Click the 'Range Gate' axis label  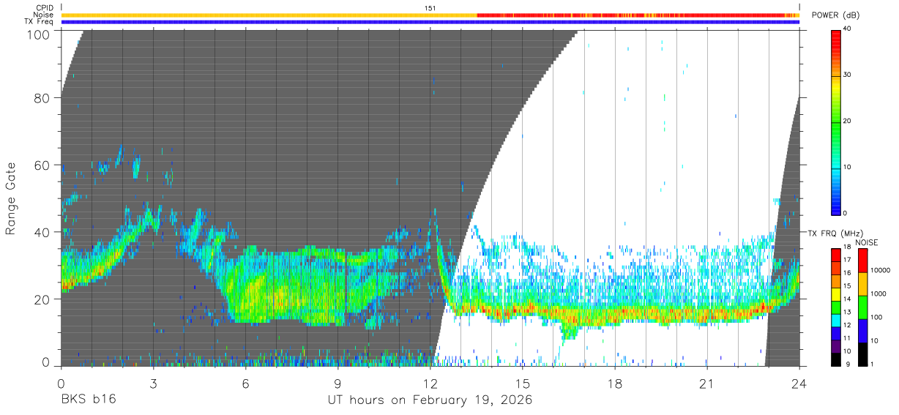coord(11,198)
